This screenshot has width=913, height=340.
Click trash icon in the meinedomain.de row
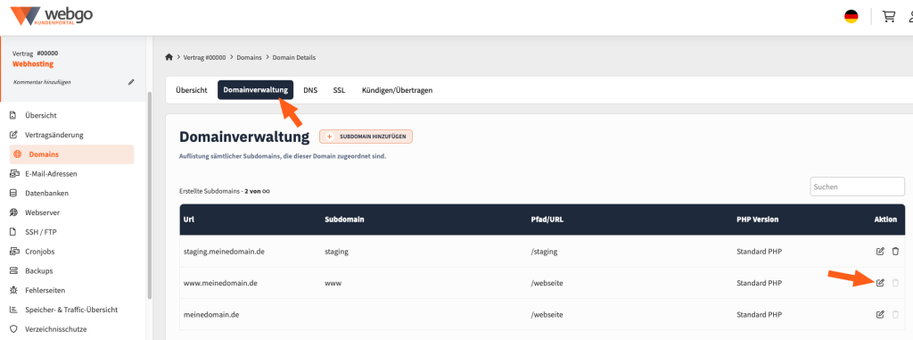pyautogui.click(x=895, y=314)
